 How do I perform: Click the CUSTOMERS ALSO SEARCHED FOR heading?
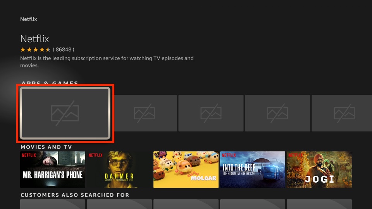75,195
